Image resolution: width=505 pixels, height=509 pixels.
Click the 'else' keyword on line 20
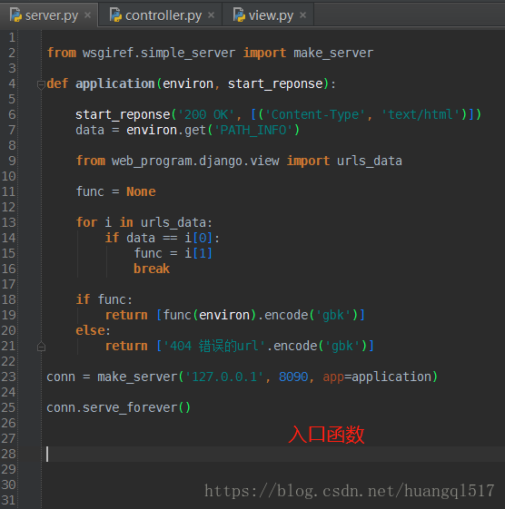pos(90,330)
